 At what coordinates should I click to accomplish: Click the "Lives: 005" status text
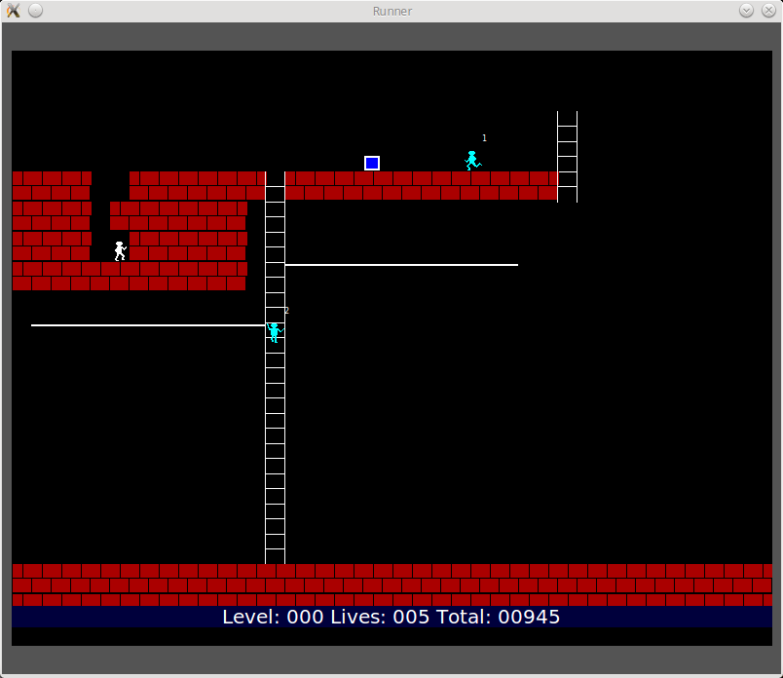point(380,617)
